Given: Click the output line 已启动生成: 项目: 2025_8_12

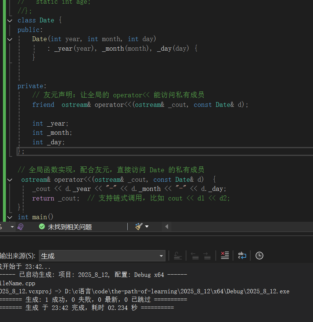Looking at the screenshot, I should tap(94, 275).
